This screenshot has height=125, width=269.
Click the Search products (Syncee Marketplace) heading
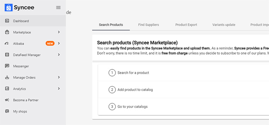(x=138, y=43)
